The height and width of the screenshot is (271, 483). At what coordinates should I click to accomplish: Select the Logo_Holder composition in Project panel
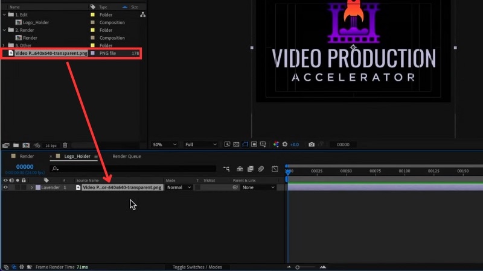36,22
